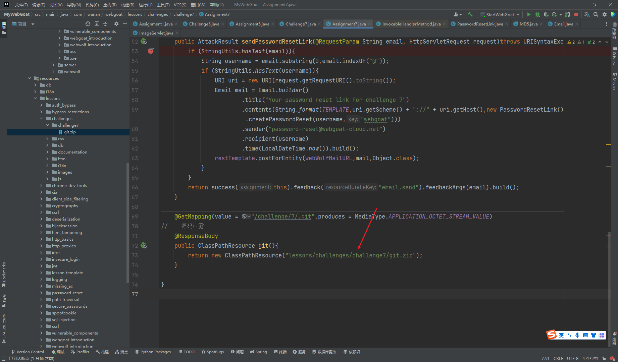Screen dimensions: 618x362
Task: Open the StartWebGoat run configuration dropdown
Action: tap(500, 14)
